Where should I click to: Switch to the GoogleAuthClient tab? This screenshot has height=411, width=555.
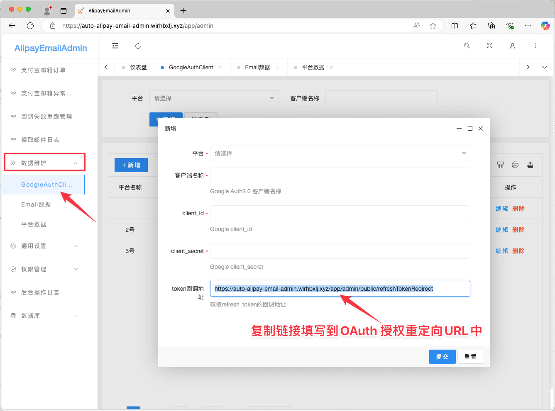[x=191, y=67]
